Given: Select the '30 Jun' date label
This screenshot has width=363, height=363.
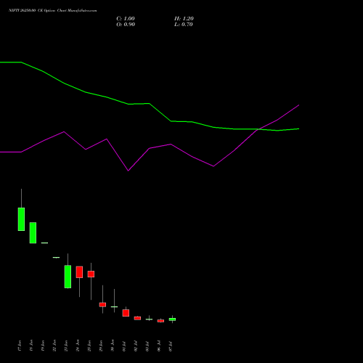Looking at the screenshot, I should coord(113,346).
